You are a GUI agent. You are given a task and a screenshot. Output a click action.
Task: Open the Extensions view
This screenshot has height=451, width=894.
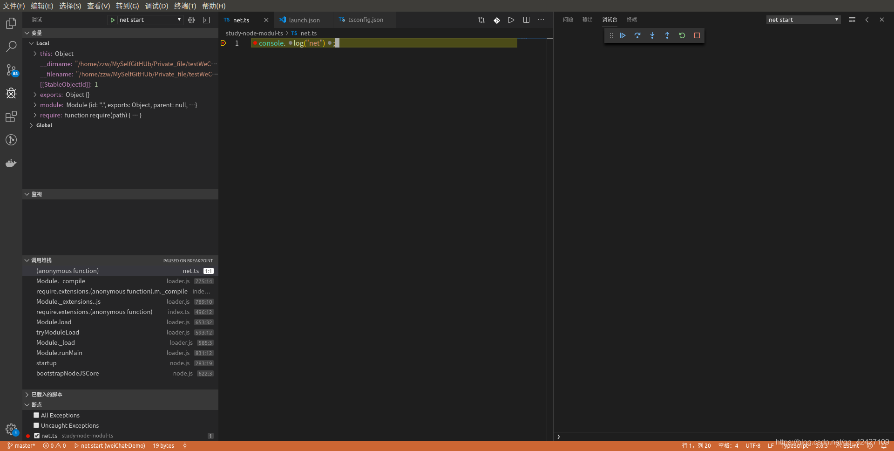11,116
